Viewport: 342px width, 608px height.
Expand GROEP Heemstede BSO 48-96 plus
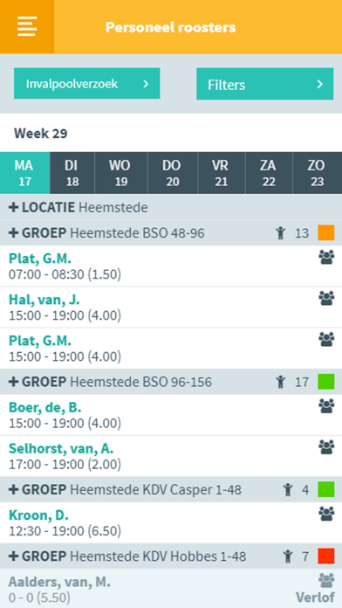coord(13,233)
